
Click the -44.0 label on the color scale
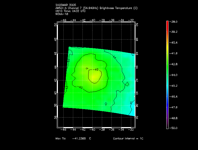coord(174,75)
